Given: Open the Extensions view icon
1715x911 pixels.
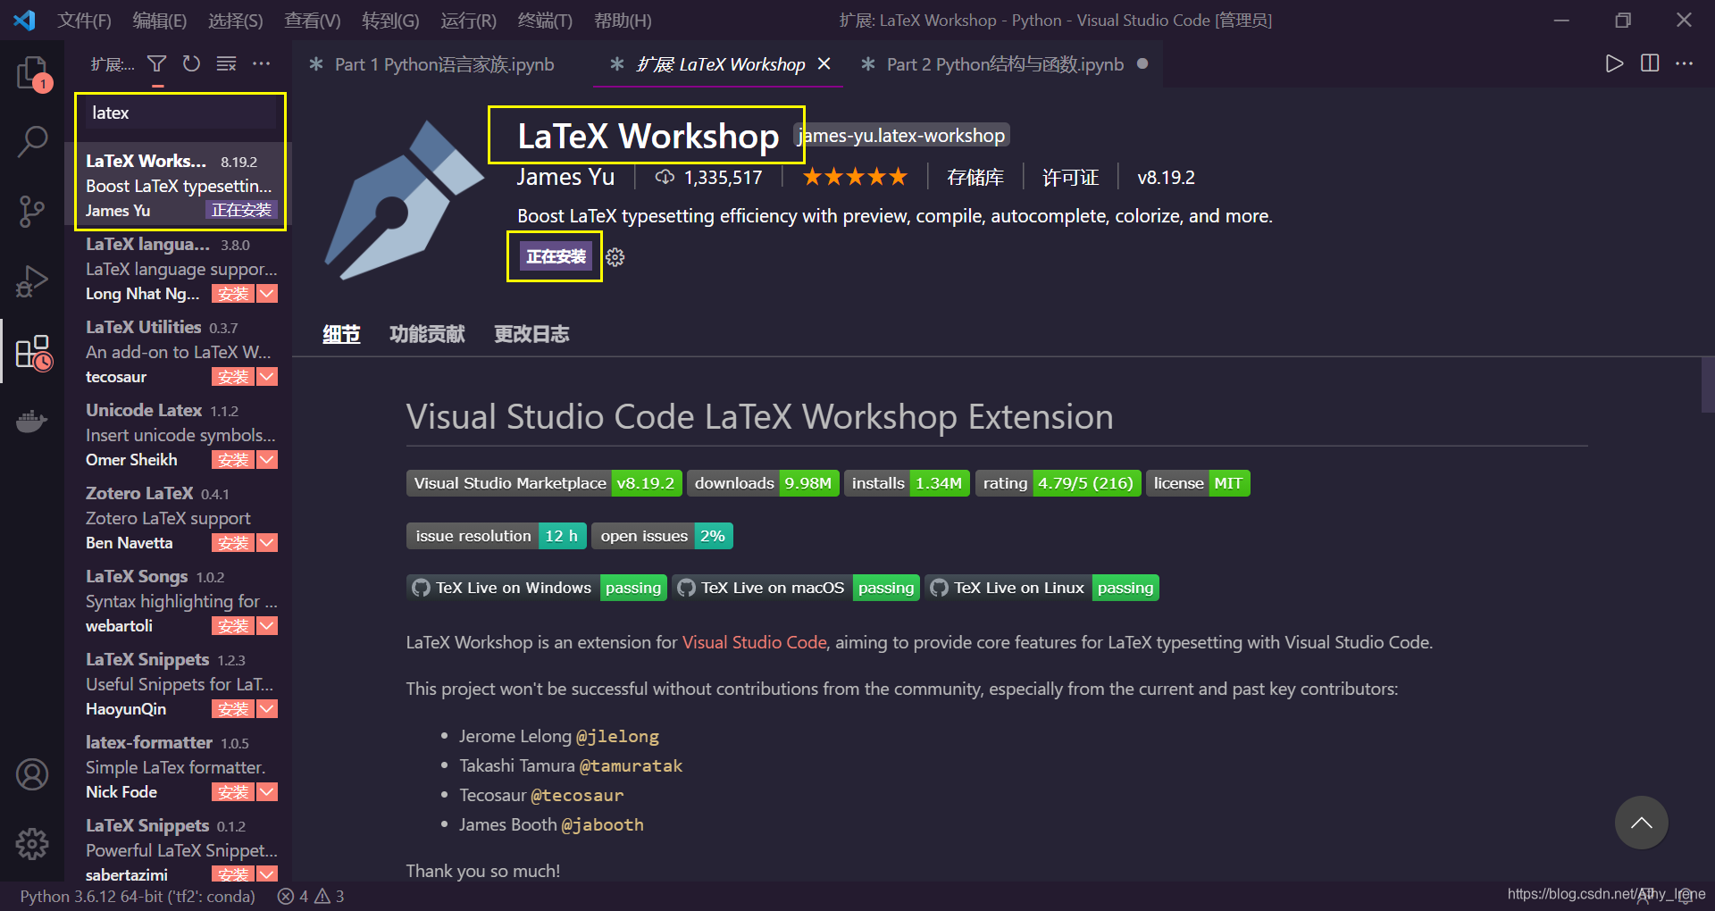Looking at the screenshot, I should 32,352.
